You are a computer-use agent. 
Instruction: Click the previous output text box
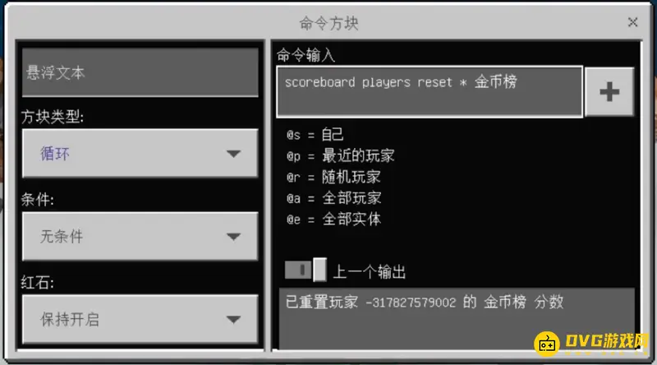click(x=457, y=318)
